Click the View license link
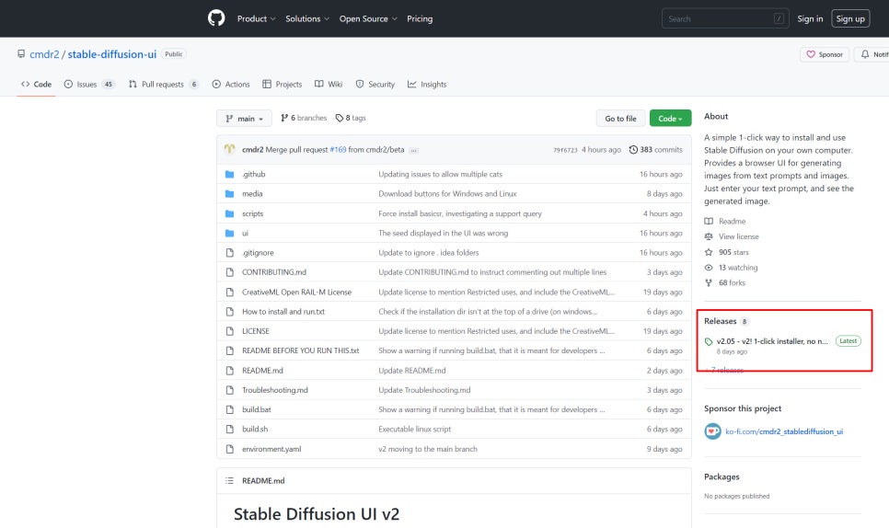889x528 pixels. click(738, 236)
